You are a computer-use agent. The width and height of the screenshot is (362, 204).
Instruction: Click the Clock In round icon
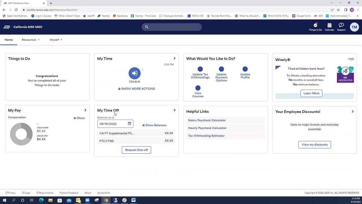click(135, 73)
